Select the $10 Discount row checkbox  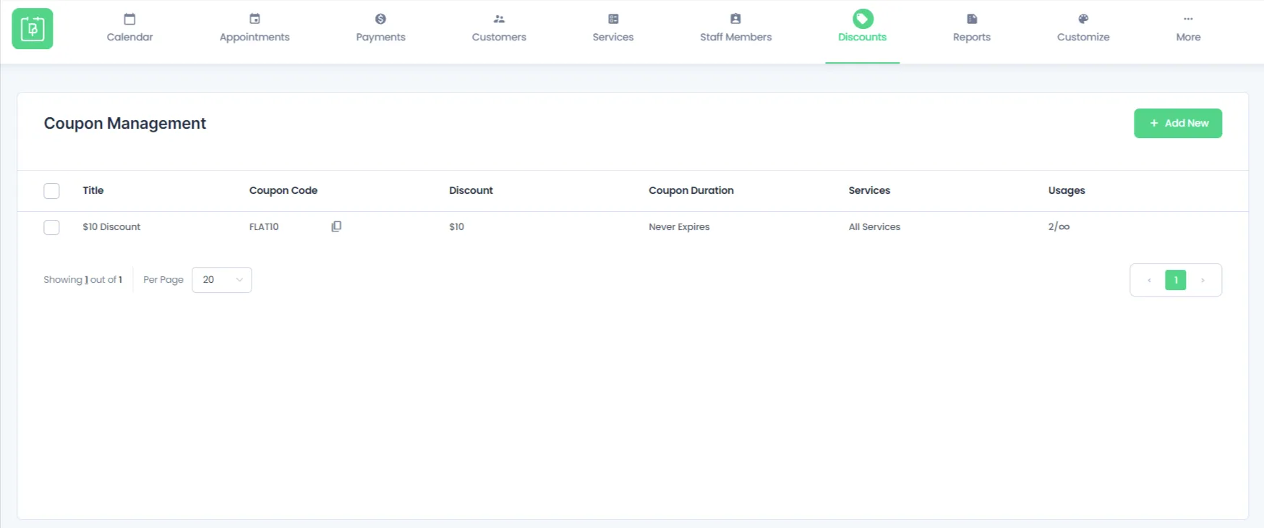tap(51, 227)
